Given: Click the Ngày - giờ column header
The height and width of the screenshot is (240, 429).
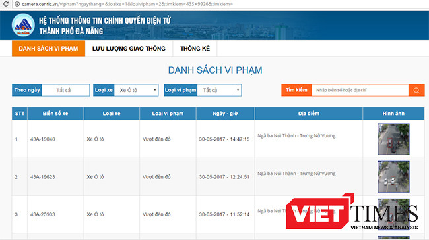Looking at the screenshot, I should [226, 114].
